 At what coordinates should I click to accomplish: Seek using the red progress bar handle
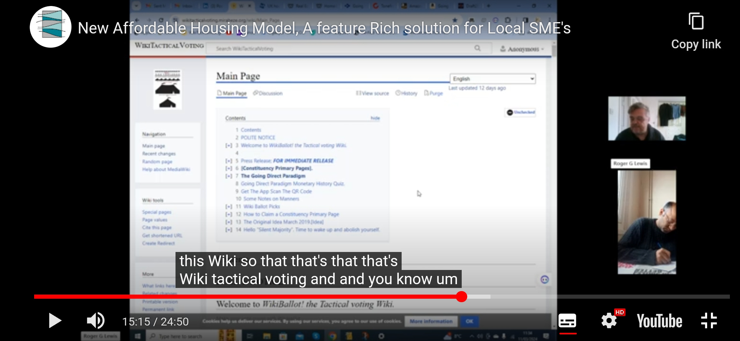462,296
